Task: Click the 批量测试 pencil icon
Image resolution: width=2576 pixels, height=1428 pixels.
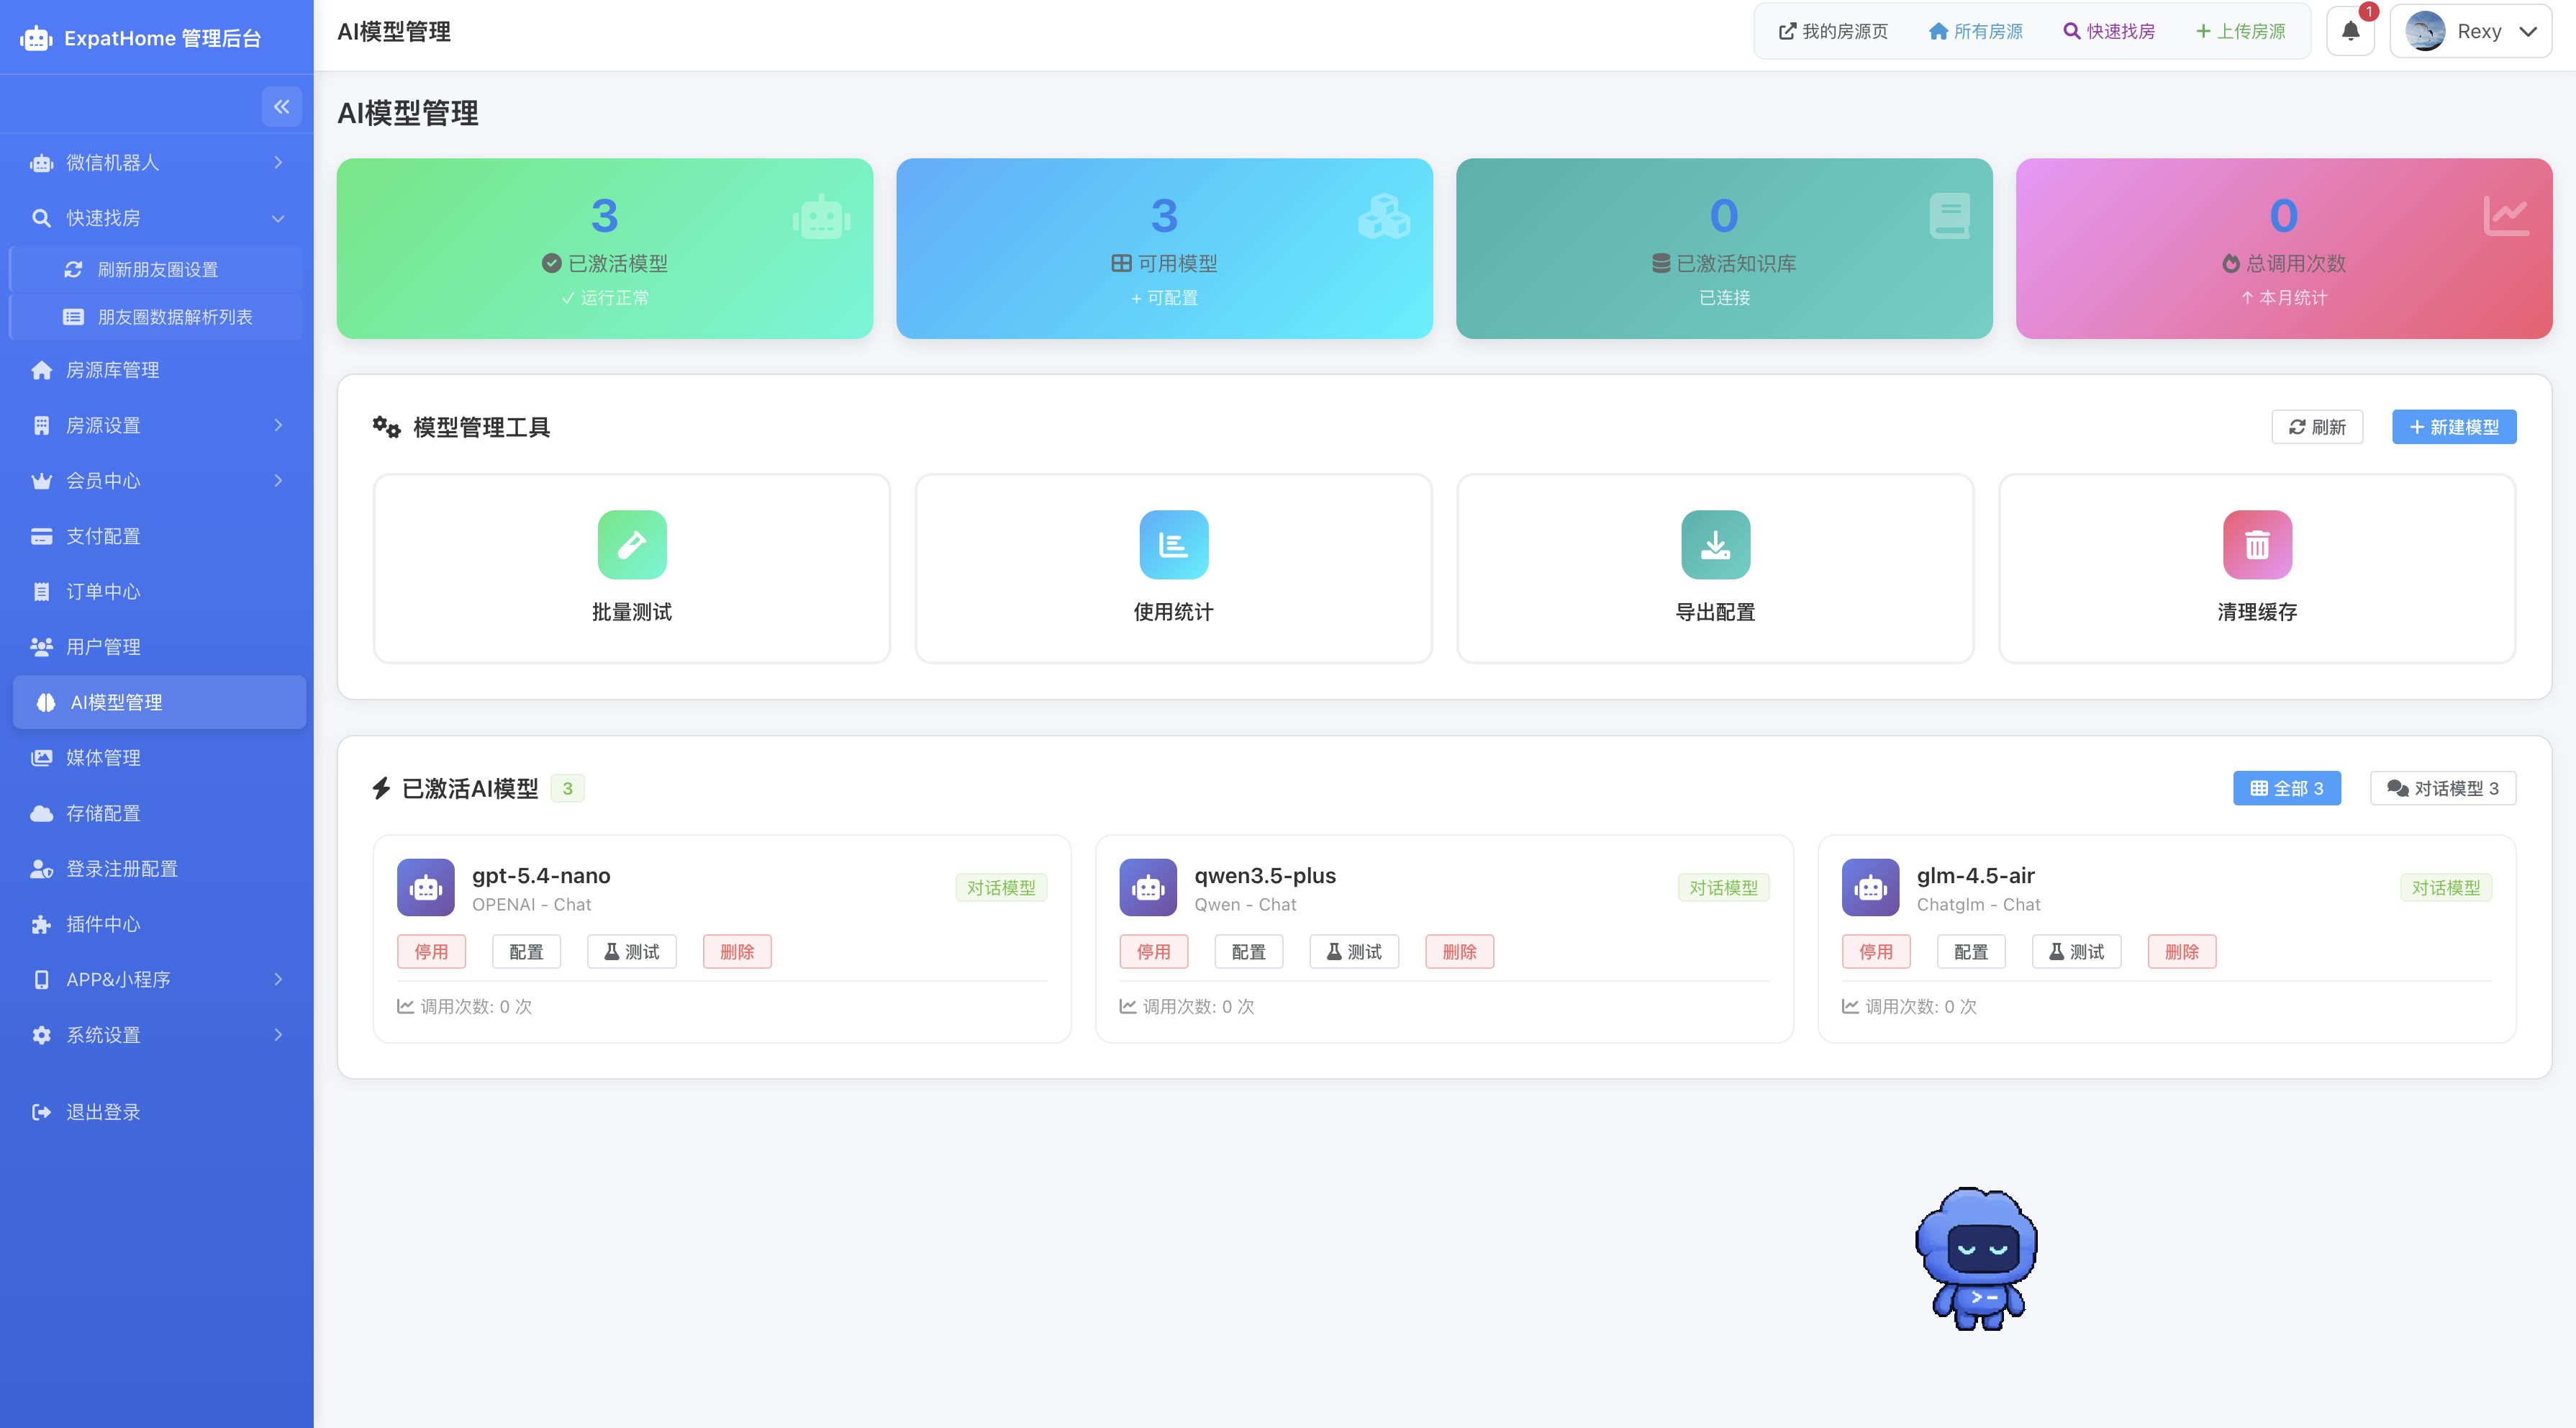Action: pos(632,544)
